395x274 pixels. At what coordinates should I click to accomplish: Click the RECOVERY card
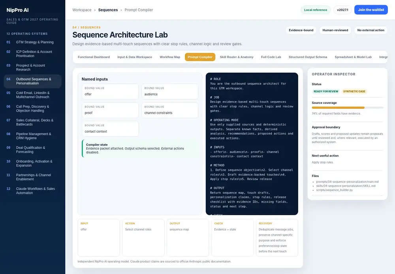pyautogui.click(x=277, y=238)
